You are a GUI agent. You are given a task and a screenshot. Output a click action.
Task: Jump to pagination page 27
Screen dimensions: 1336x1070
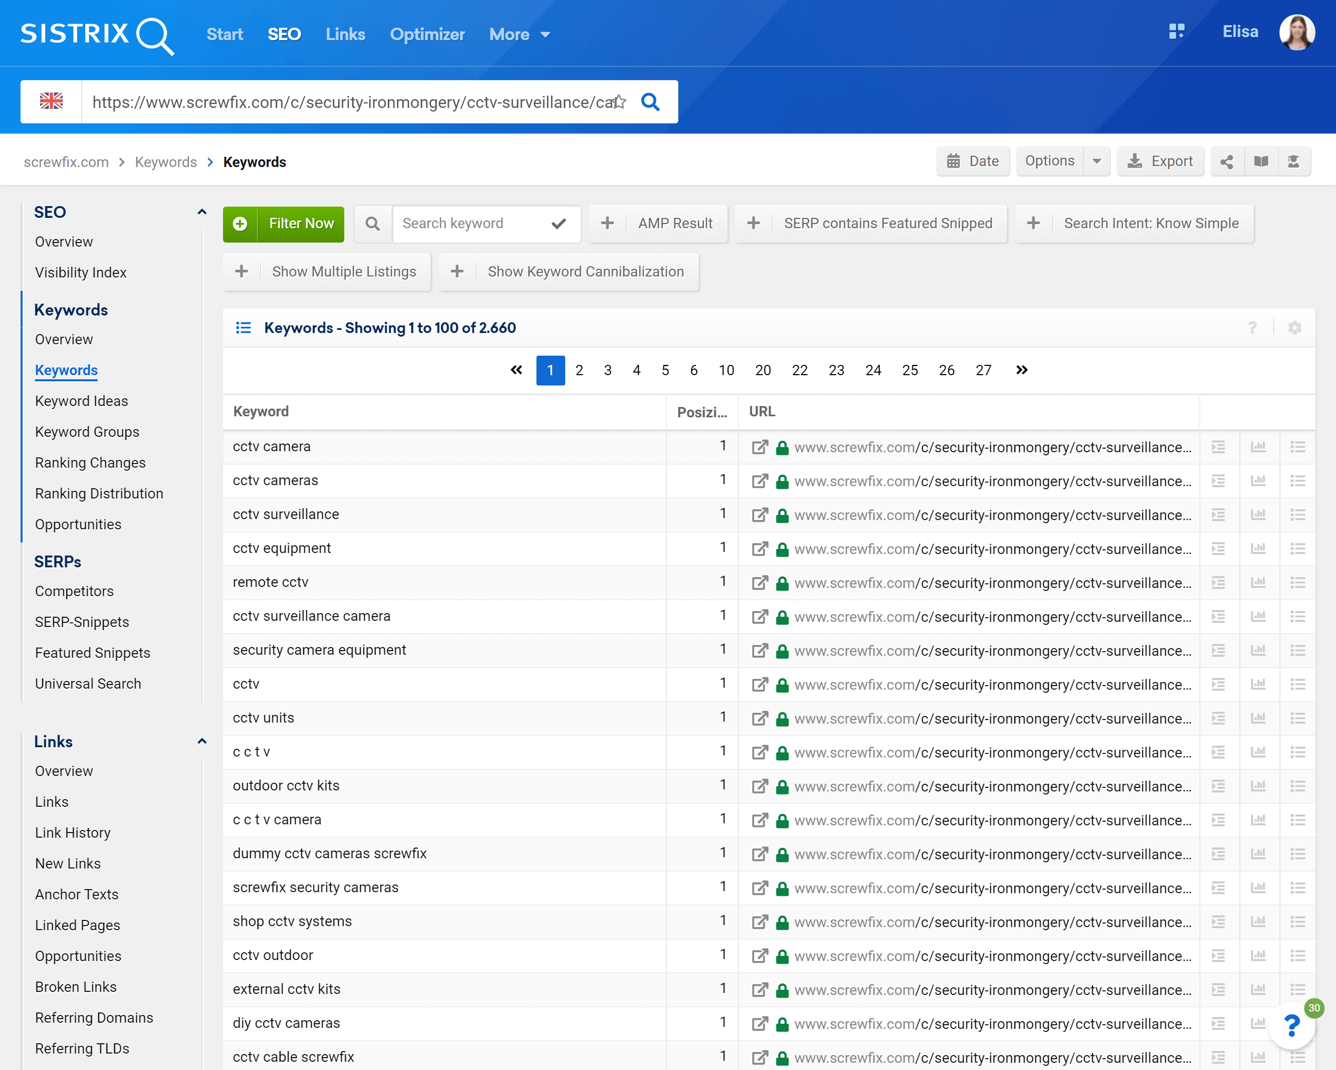click(984, 370)
